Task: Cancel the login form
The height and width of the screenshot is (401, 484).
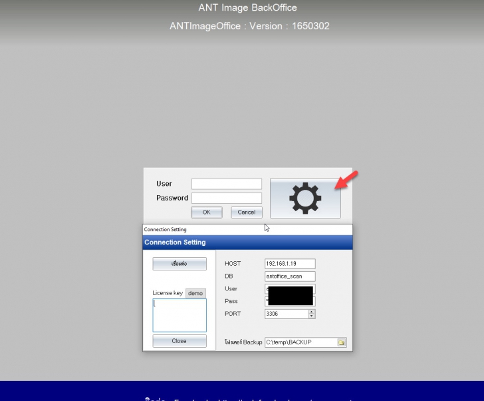Action: coord(247,212)
